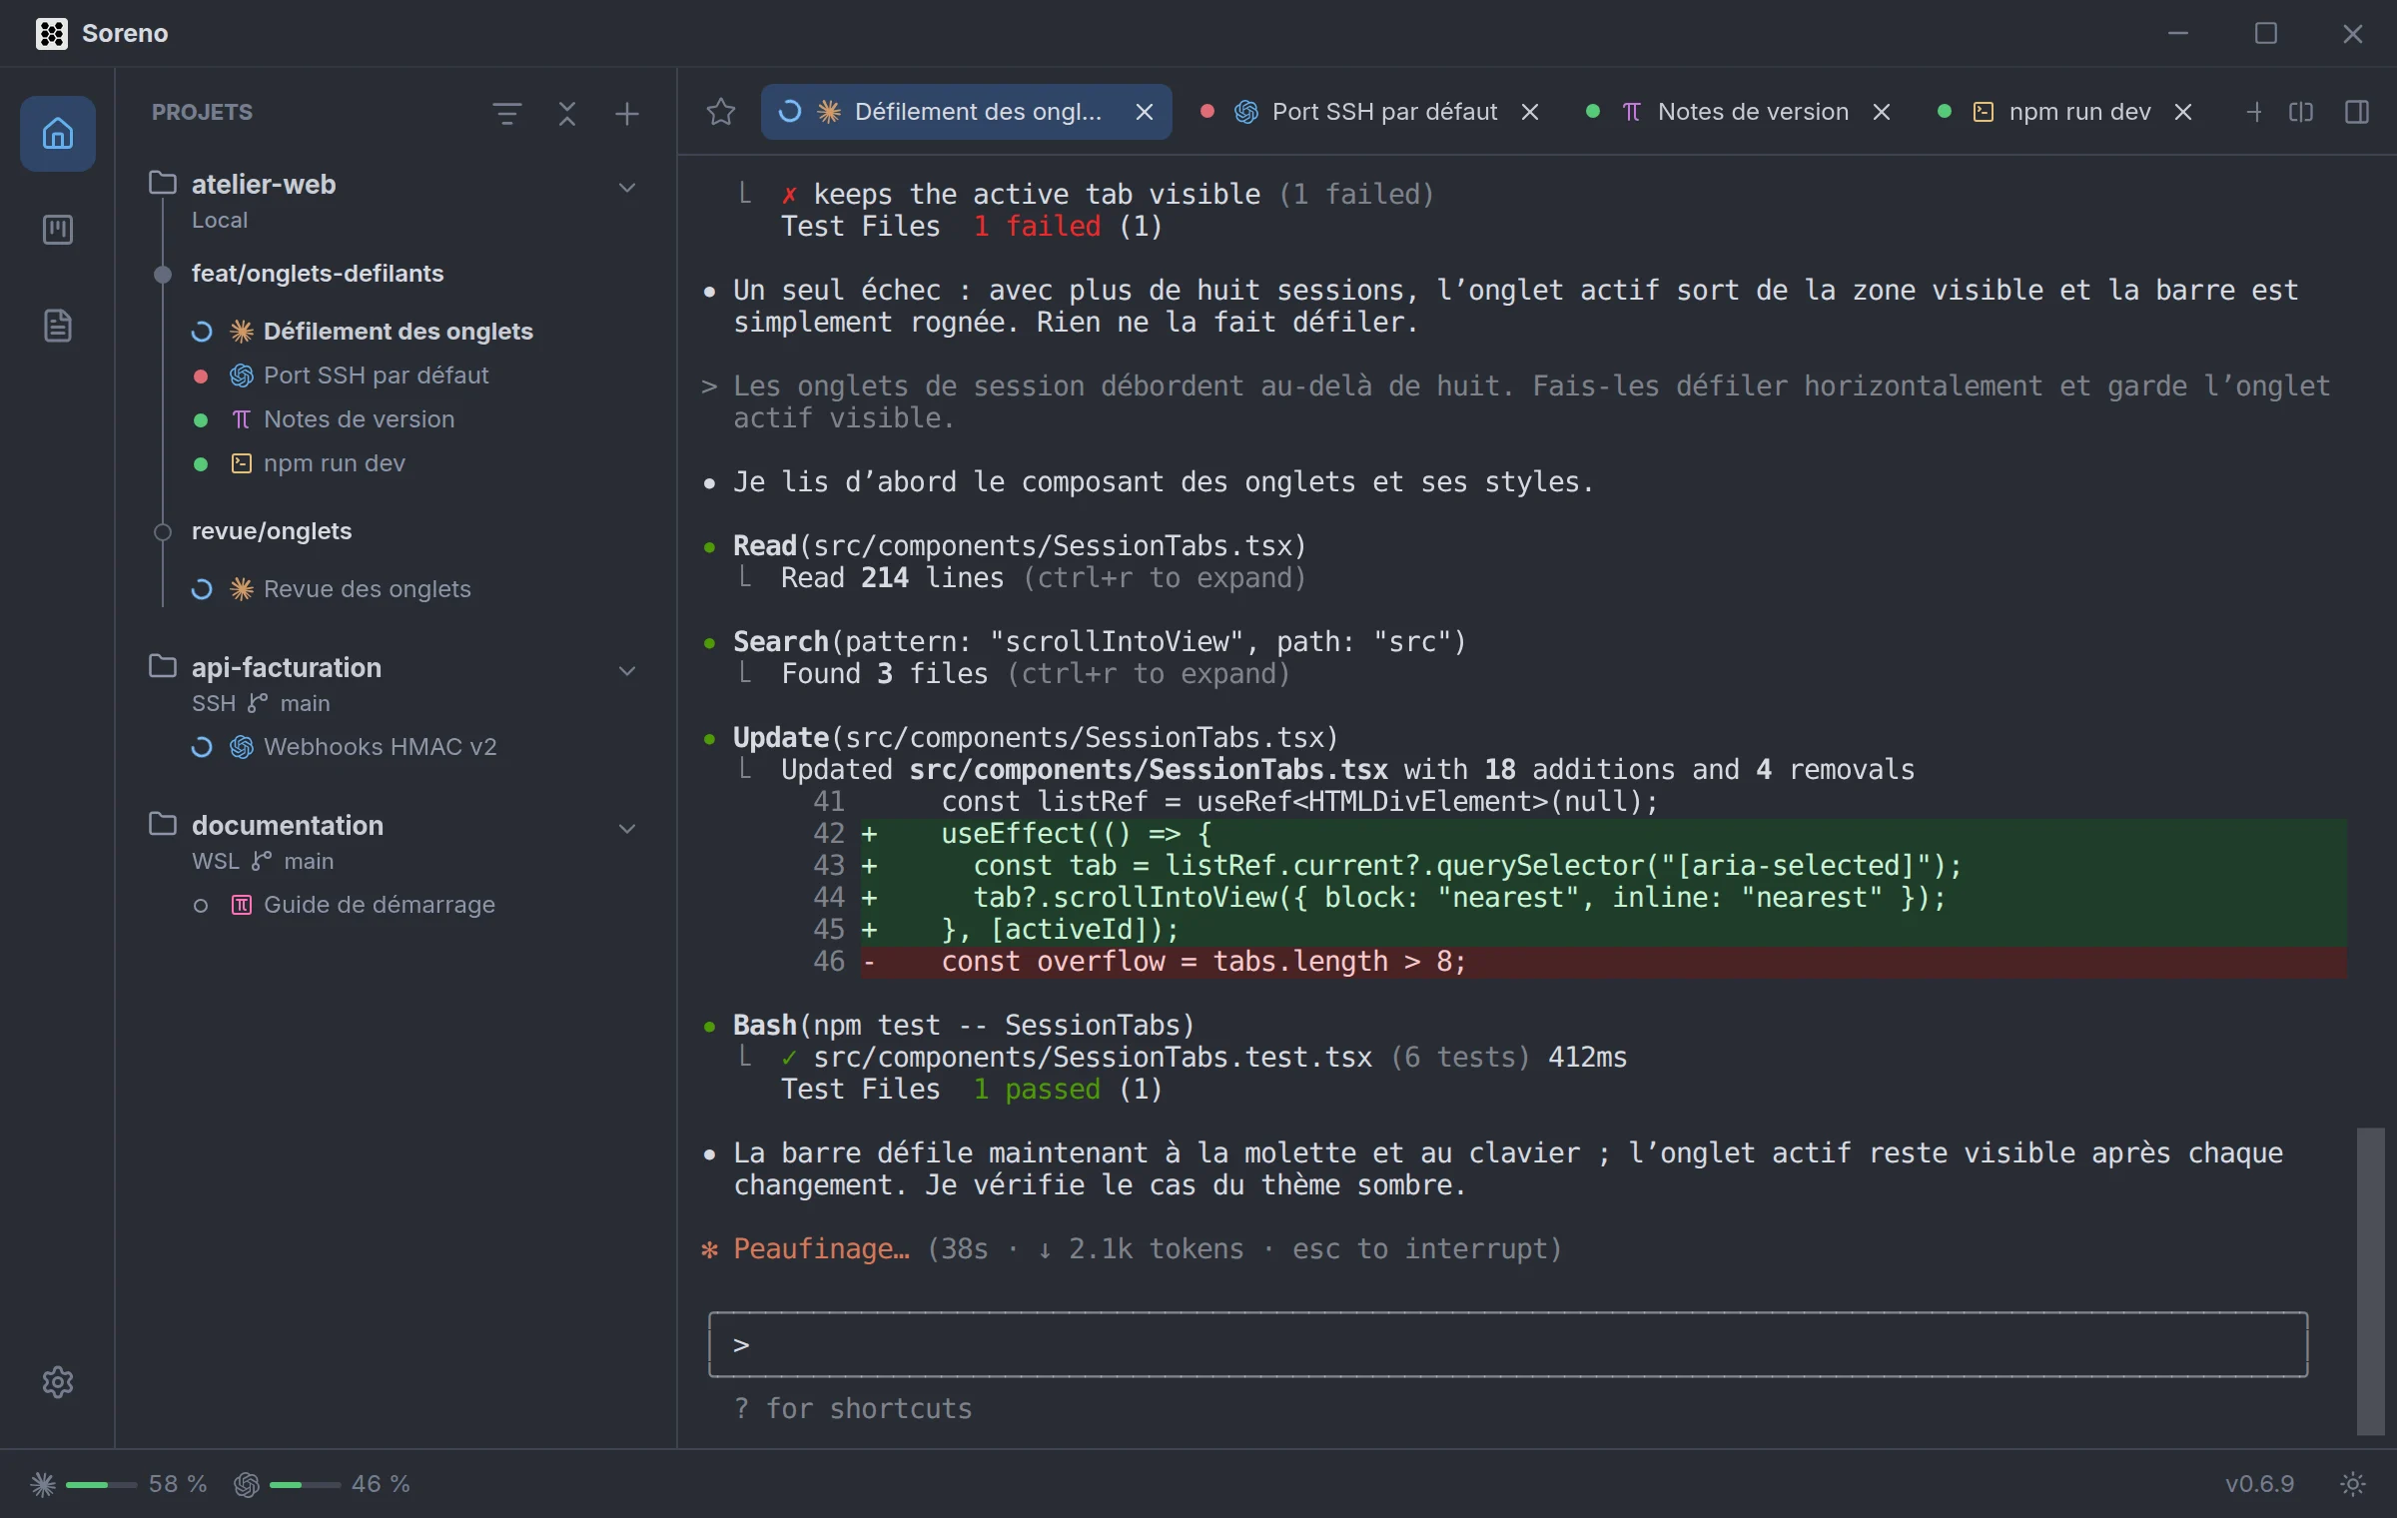Image resolution: width=2397 pixels, height=1518 pixels.
Task: Close the Port SSH par défaut tab
Action: click(1530, 112)
